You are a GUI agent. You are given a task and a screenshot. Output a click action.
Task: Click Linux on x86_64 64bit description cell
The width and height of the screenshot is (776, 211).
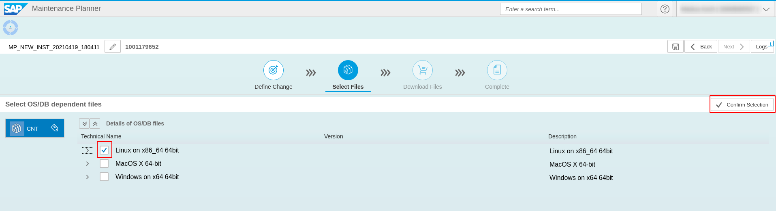tap(581, 151)
